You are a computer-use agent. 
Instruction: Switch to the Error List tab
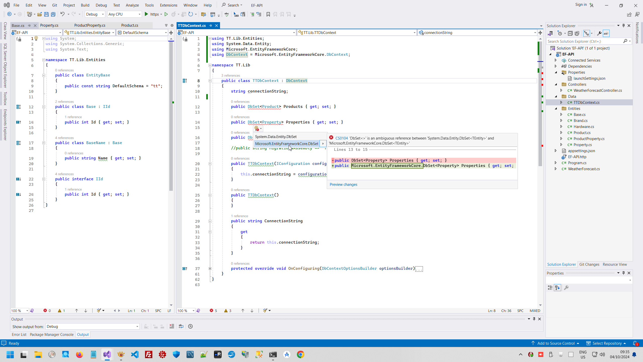(19, 334)
